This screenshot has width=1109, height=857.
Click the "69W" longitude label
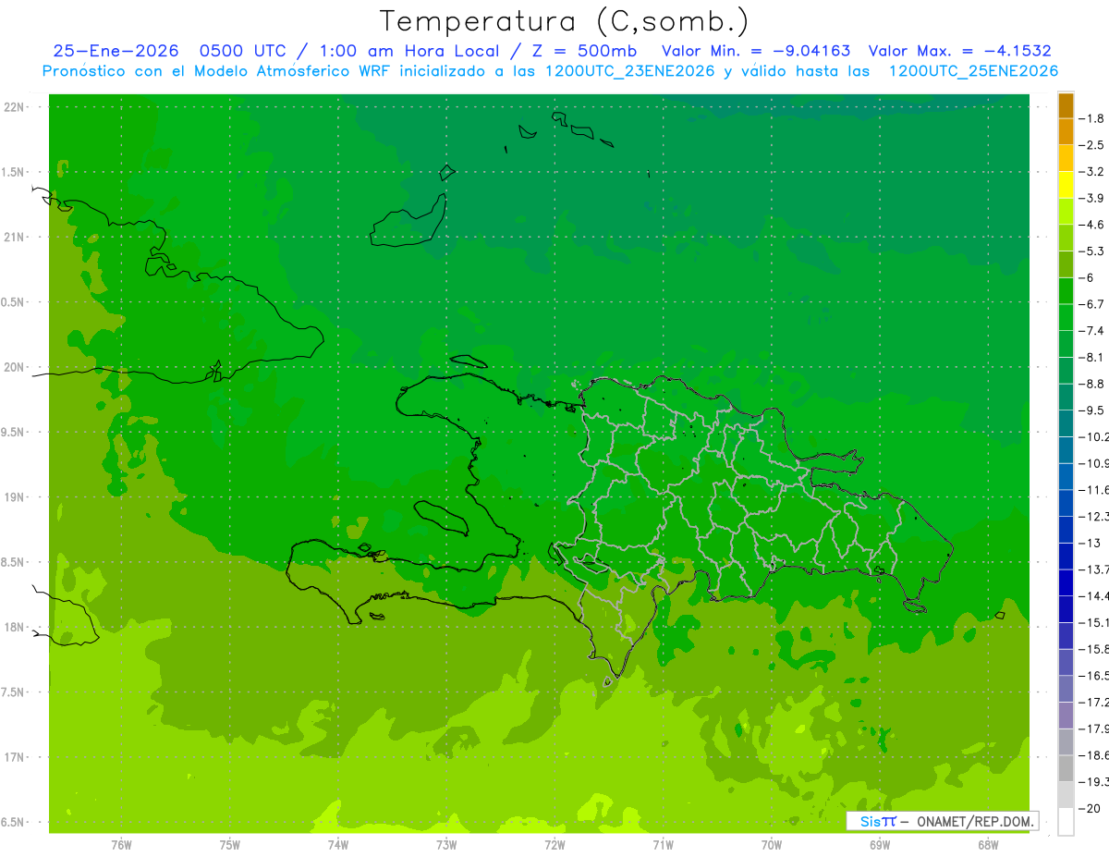tap(880, 845)
